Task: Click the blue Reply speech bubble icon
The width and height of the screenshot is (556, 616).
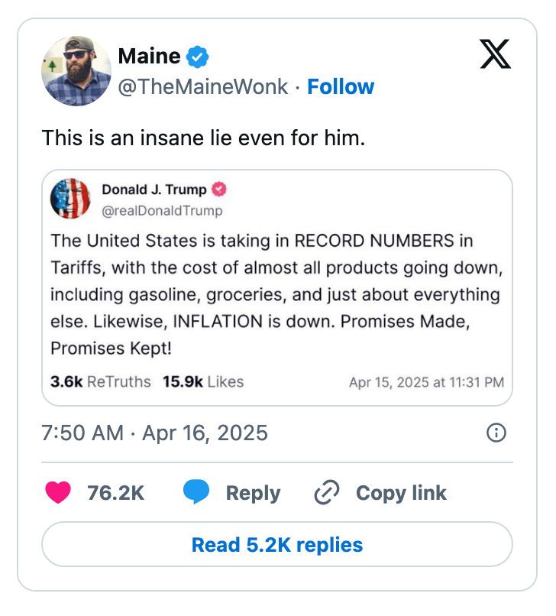Action: click(196, 493)
